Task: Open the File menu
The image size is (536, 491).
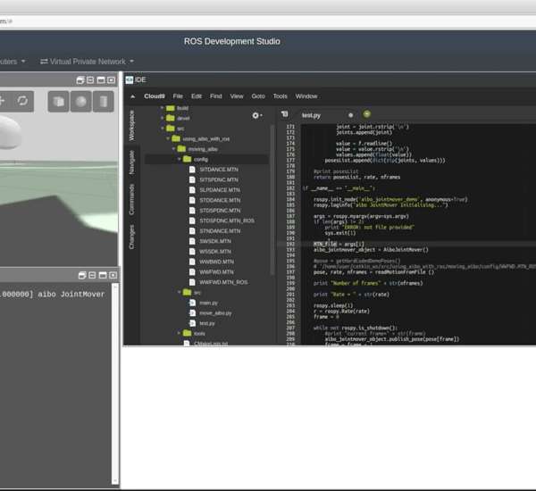Action: click(x=178, y=96)
